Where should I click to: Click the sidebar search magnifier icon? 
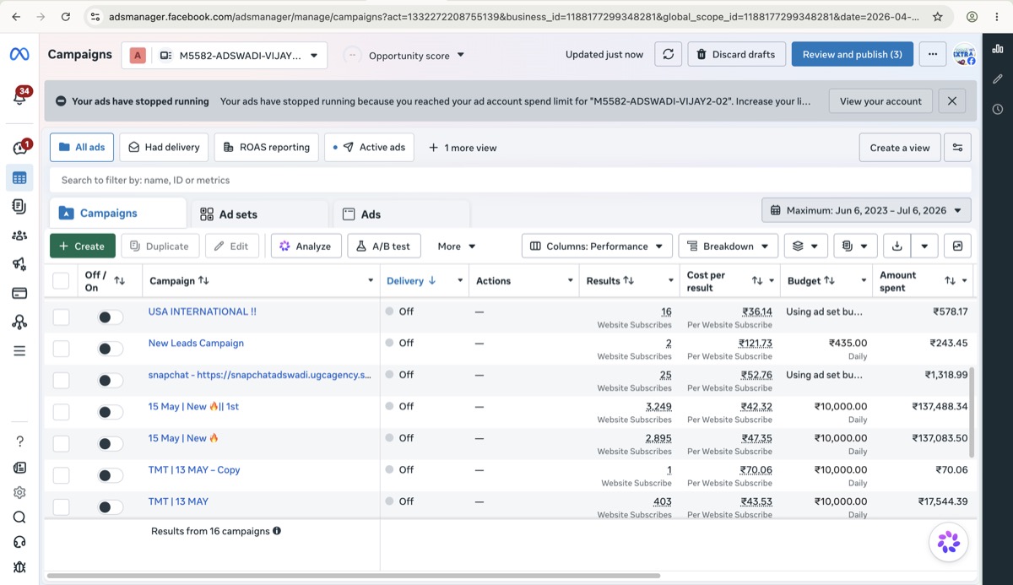point(19,517)
